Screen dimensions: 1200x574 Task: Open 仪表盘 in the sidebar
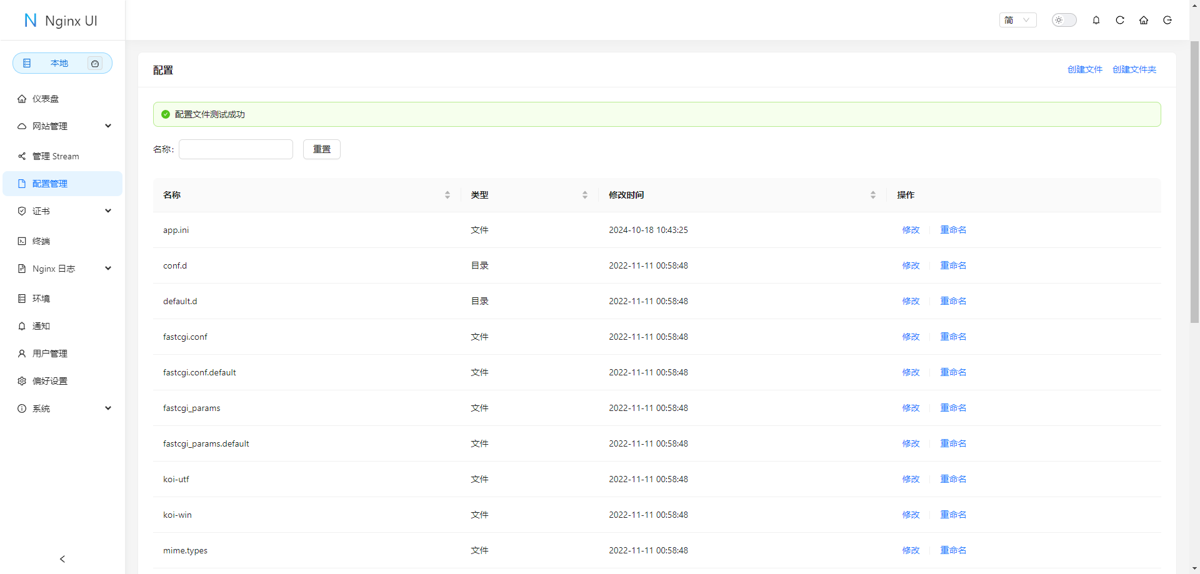46,99
